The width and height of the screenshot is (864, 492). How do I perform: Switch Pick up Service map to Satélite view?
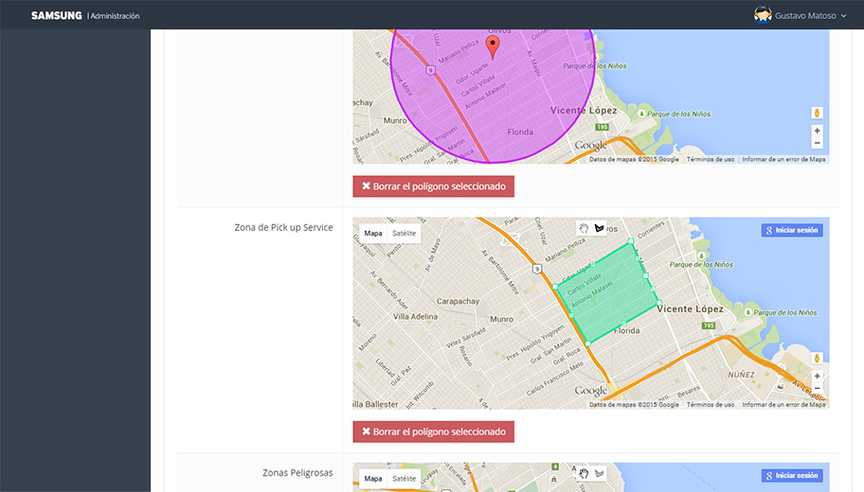[x=404, y=234]
